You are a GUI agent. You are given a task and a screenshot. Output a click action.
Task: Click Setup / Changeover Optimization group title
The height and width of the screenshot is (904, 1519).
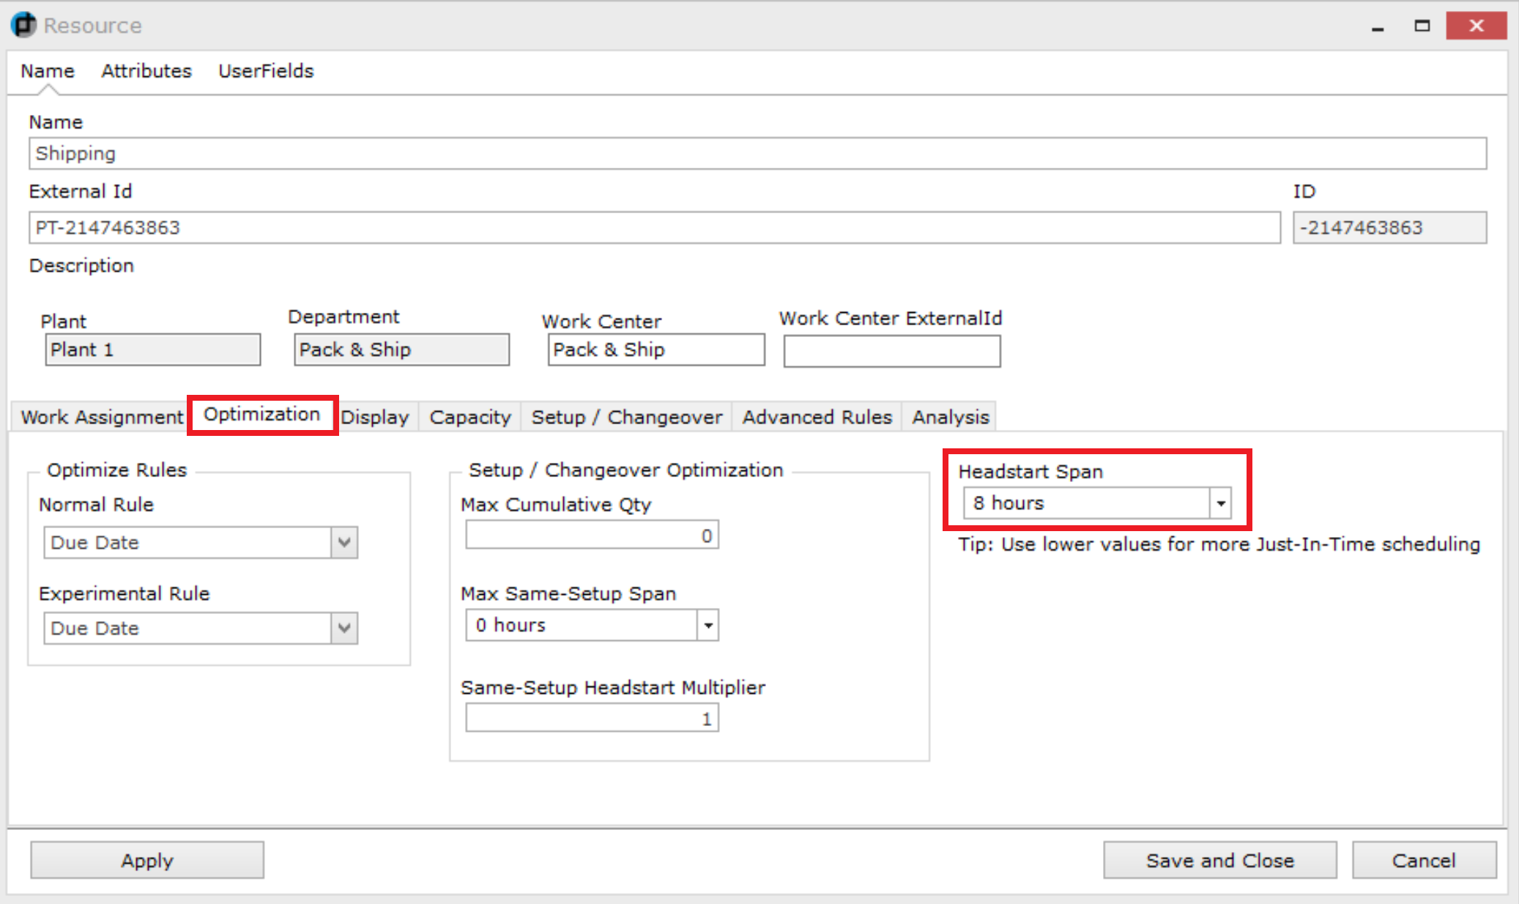point(626,470)
